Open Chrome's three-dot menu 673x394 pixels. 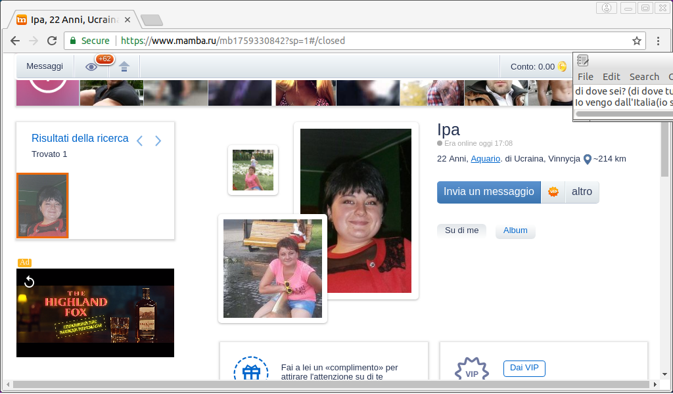click(x=658, y=41)
